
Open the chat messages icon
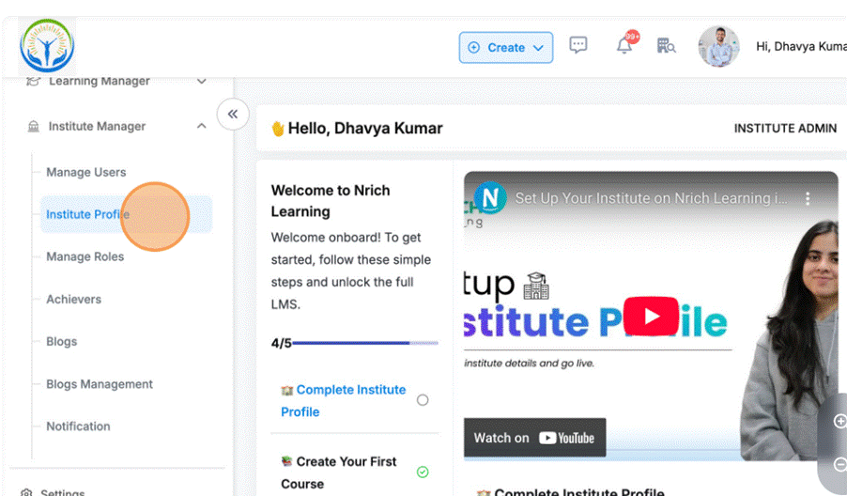click(x=578, y=45)
